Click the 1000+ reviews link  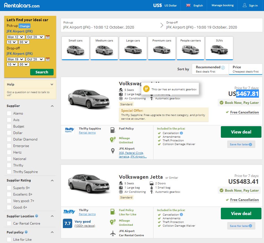point(85,226)
